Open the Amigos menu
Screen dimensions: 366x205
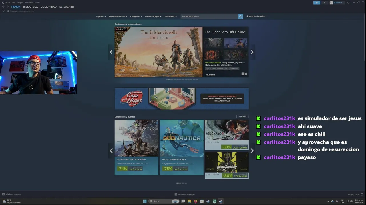[19, 3]
